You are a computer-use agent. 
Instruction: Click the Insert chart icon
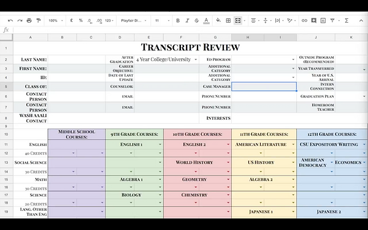(323, 21)
